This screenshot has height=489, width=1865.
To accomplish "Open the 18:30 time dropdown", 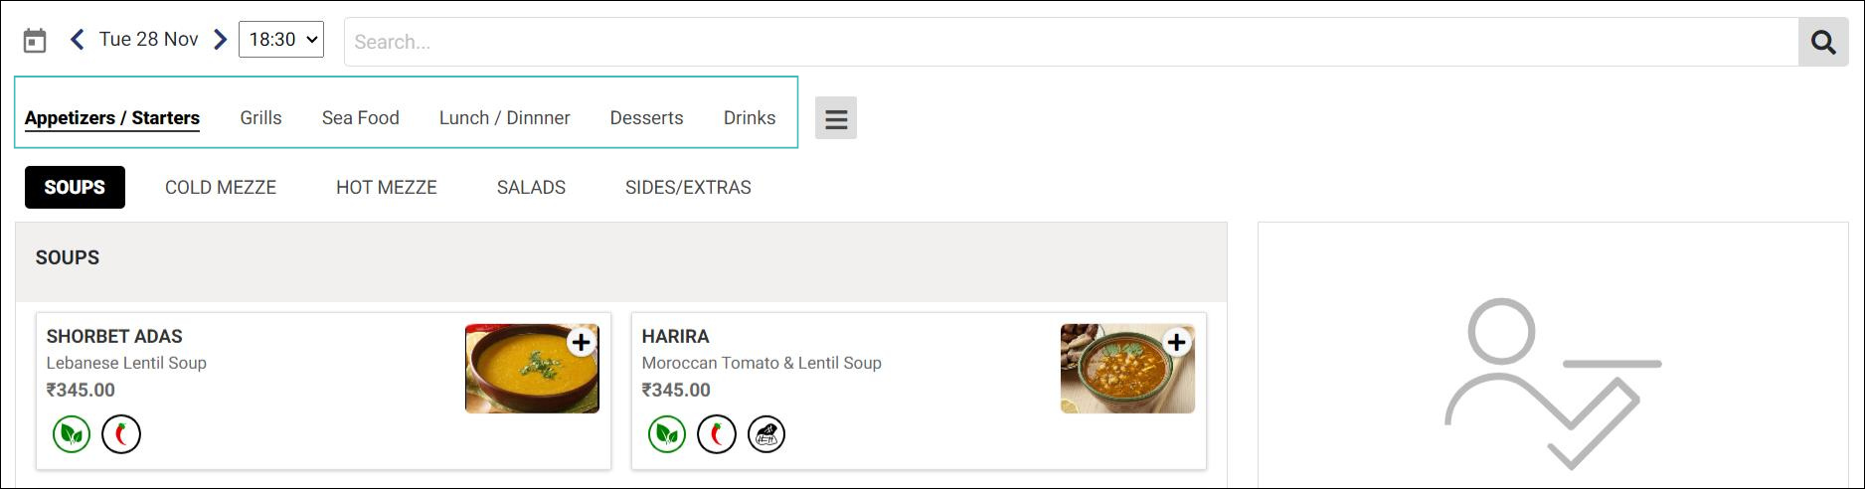I will (x=281, y=40).
